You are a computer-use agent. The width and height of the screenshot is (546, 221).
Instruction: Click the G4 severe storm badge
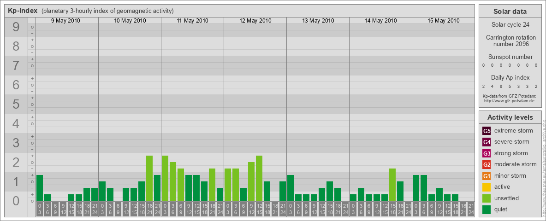coord(487,142)
